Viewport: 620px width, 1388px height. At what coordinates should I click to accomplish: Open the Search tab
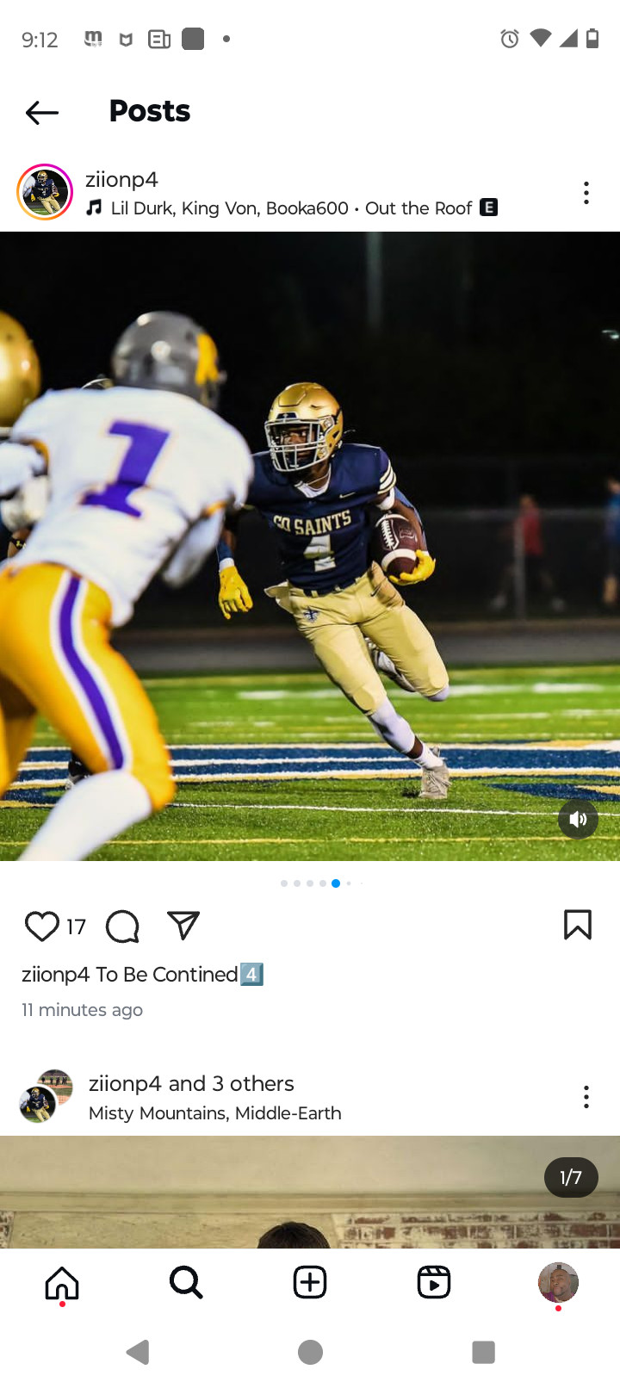click(186, 1283)
